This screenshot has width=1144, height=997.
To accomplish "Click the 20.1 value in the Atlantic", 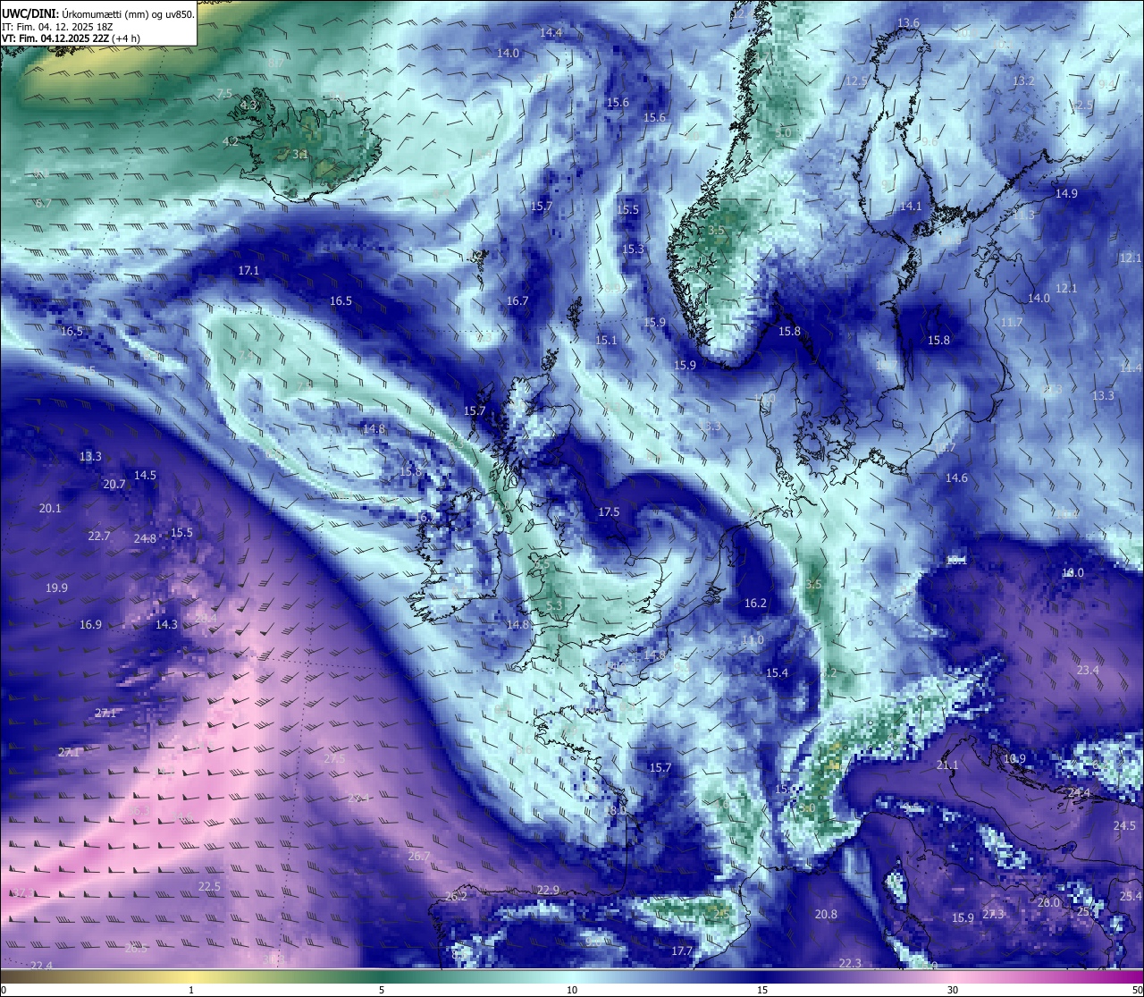I will tap(50, 509).
